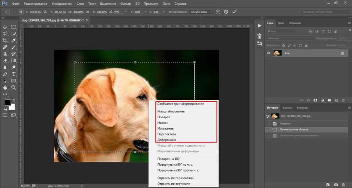Select the Crop tool
The width and height of the screenshot is (352, 188).
(5, 40)
